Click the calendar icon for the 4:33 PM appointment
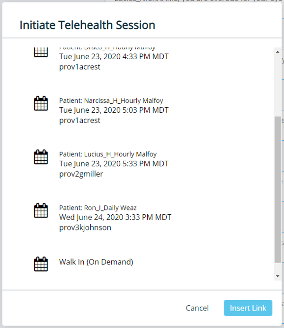The height and width of the screenshot is (328, 284). [41, 51]
